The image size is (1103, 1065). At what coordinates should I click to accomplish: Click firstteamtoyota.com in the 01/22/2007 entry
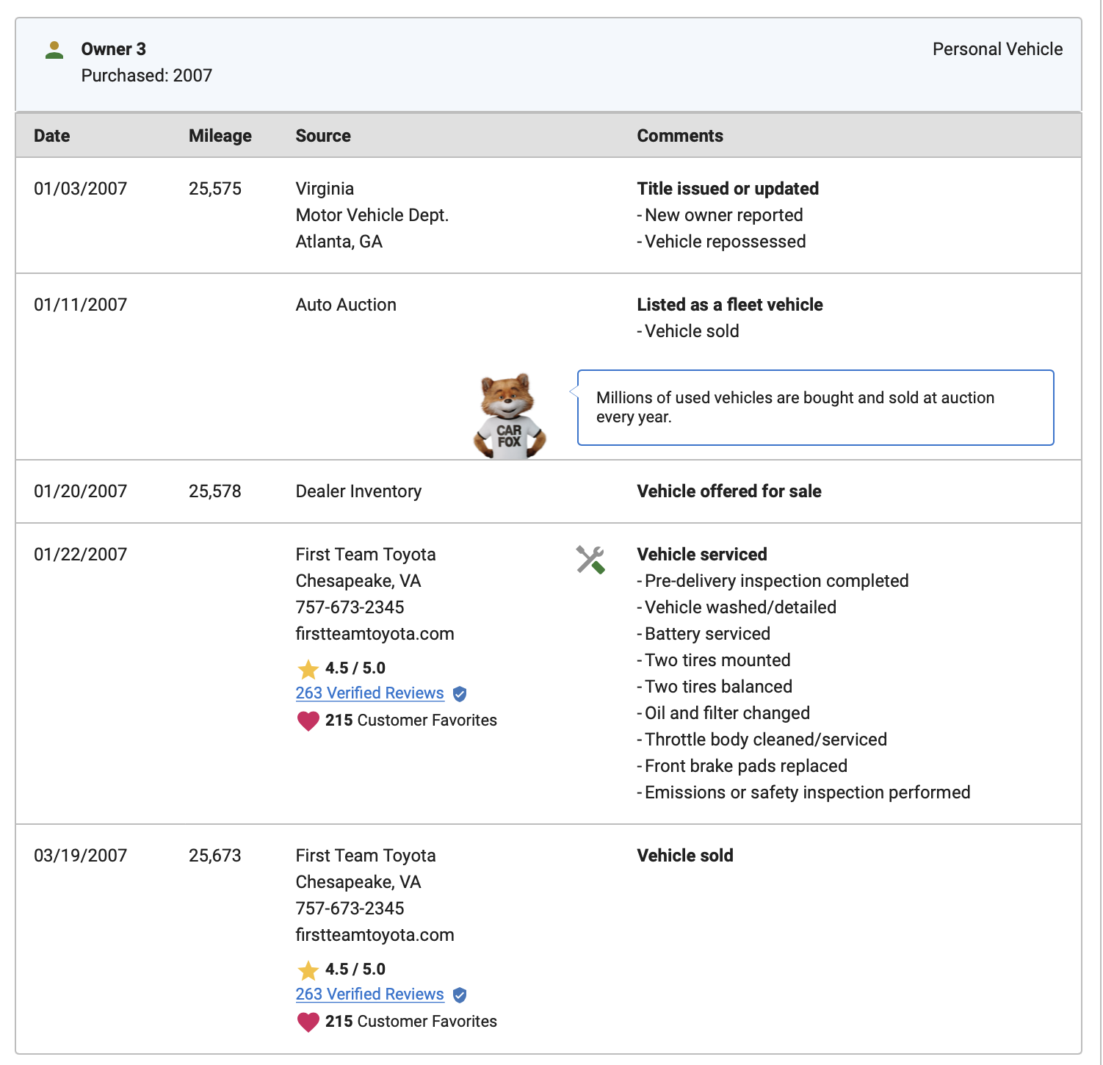[x=375, y=634]
